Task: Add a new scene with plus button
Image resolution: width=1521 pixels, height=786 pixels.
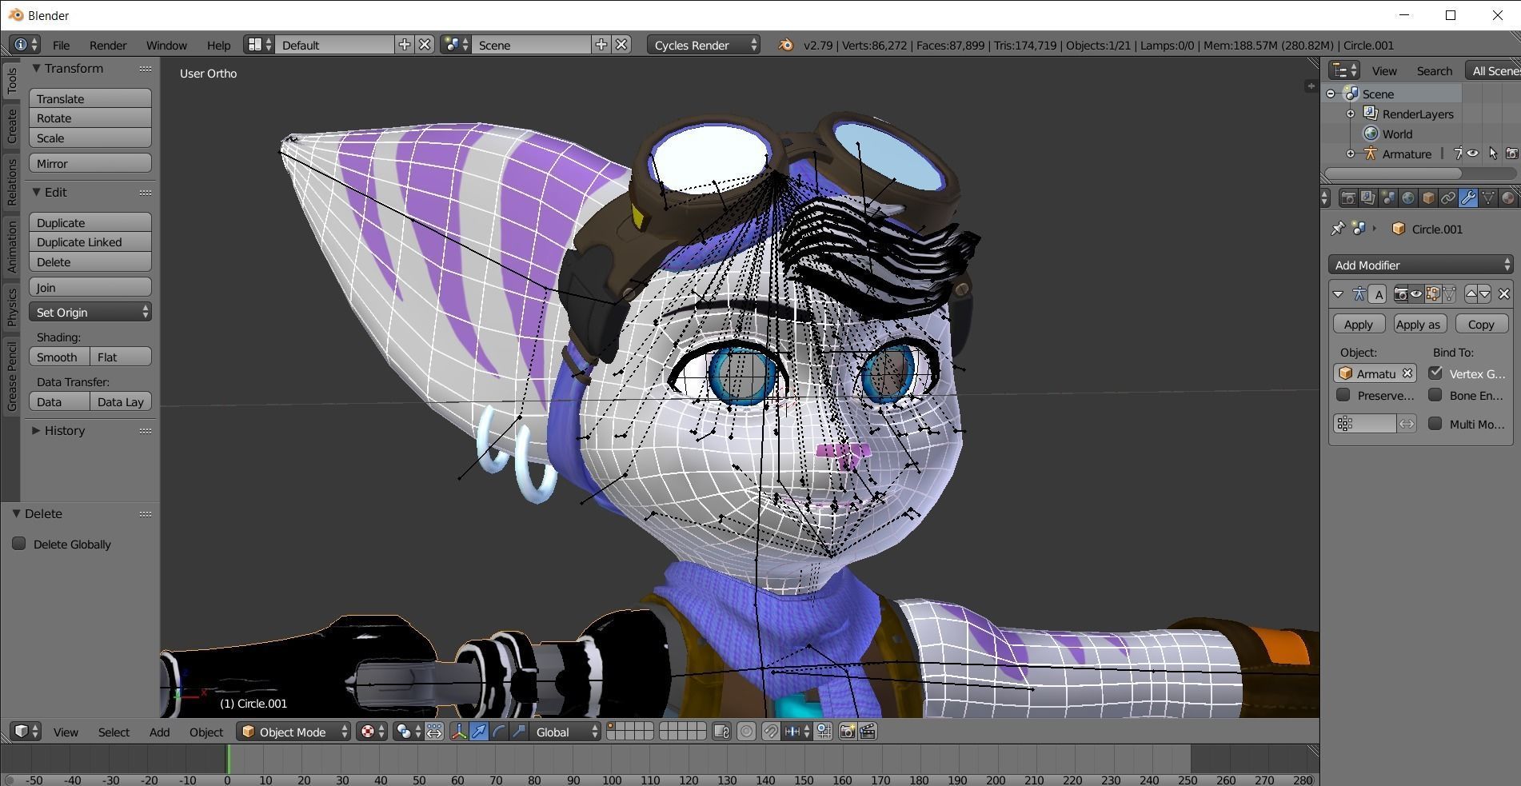Action: coord(601,45)
